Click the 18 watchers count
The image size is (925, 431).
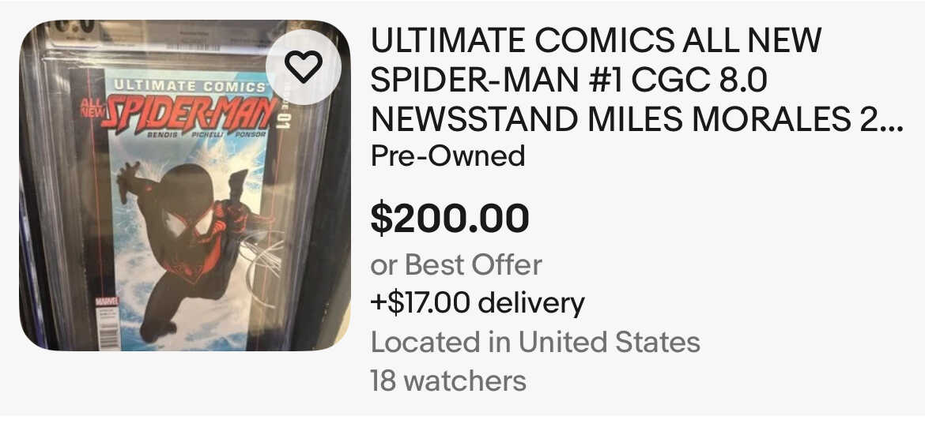448,380
